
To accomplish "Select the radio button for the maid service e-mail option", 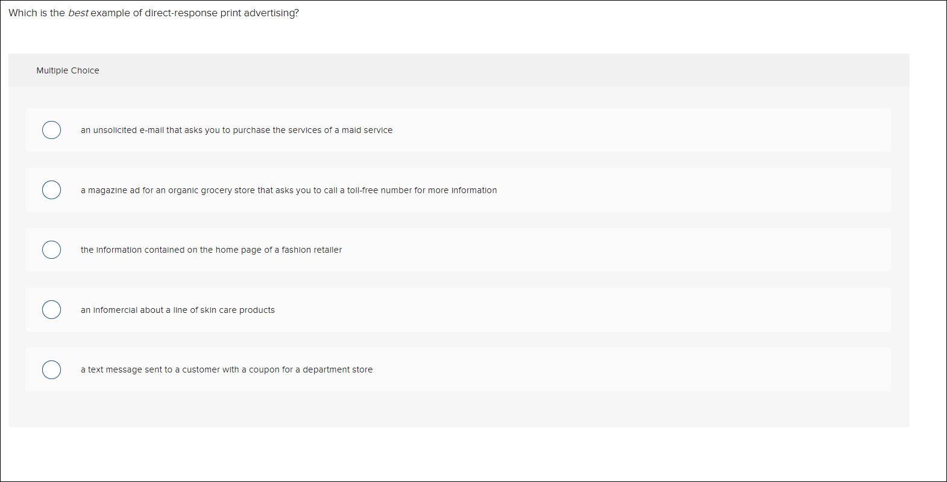I will (x=51, y=130).
